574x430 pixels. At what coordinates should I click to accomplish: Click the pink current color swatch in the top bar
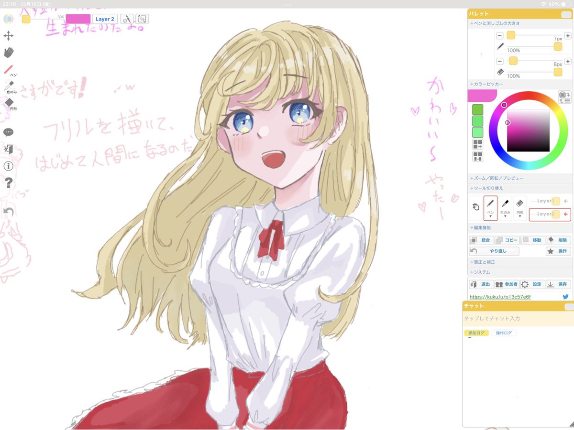78,19
